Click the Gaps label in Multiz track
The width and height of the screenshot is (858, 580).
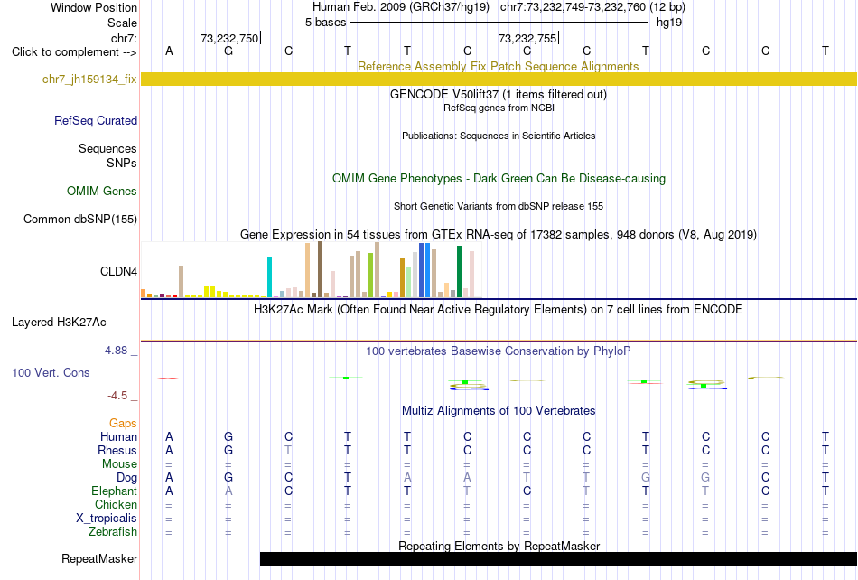pos(123,424)
